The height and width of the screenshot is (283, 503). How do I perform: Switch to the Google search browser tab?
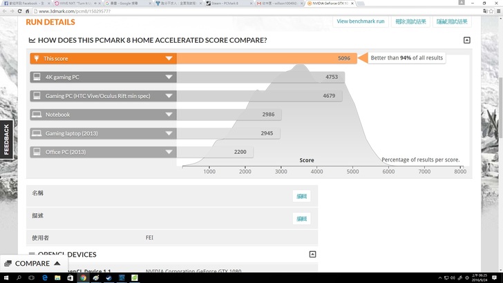click(128, 3)
